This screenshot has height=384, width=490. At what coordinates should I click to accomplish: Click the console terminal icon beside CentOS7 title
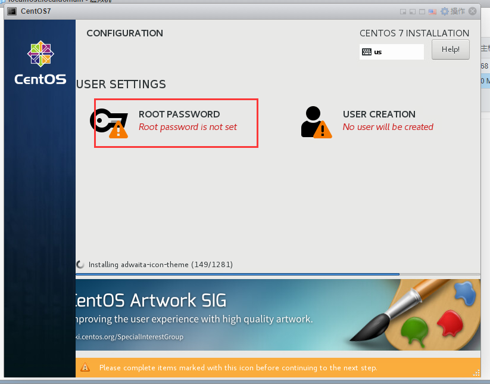[x=12, y=11]
